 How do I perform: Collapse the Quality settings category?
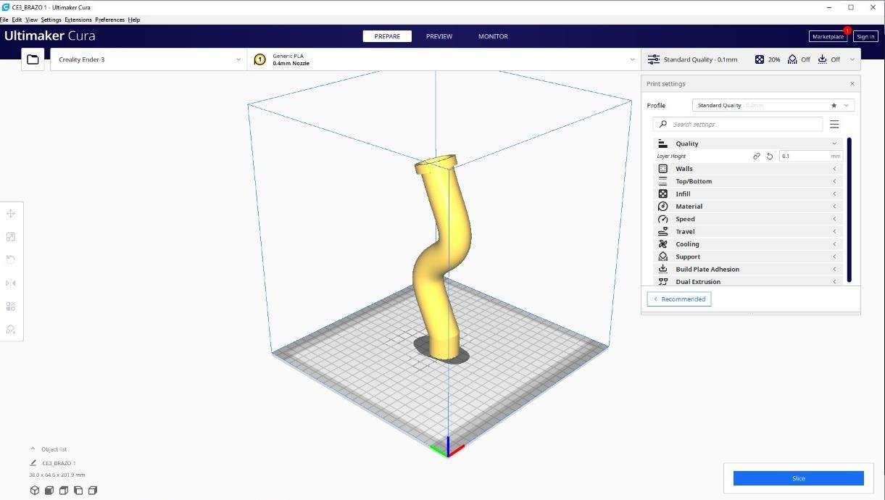click(747, 143)
